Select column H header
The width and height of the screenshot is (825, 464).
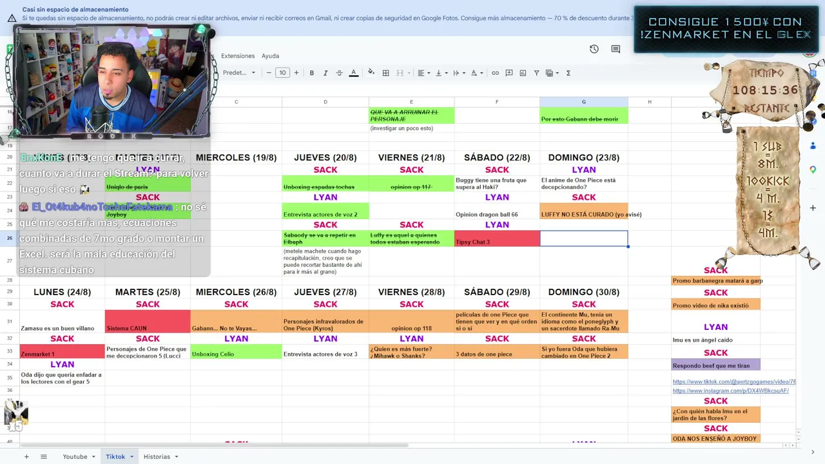pyautogui.click(x=650, y=102)
